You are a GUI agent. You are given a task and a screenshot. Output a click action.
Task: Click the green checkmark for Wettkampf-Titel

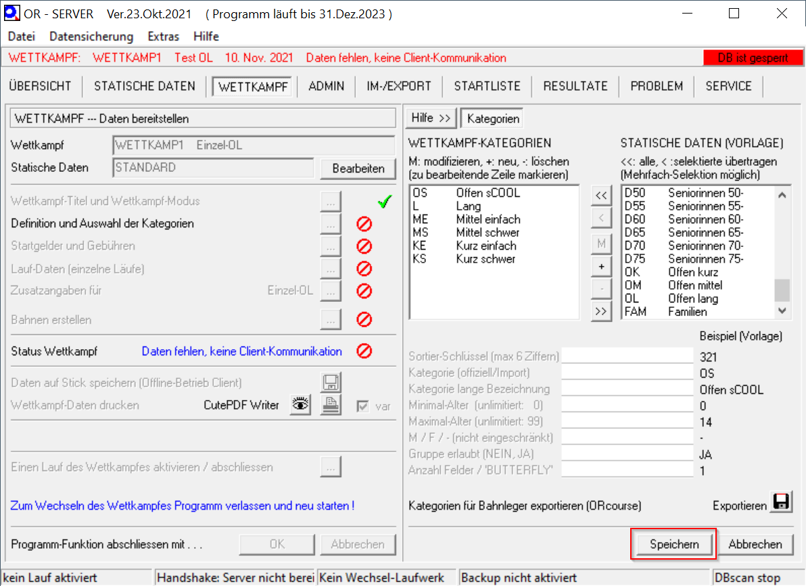(x=385, y=201)
